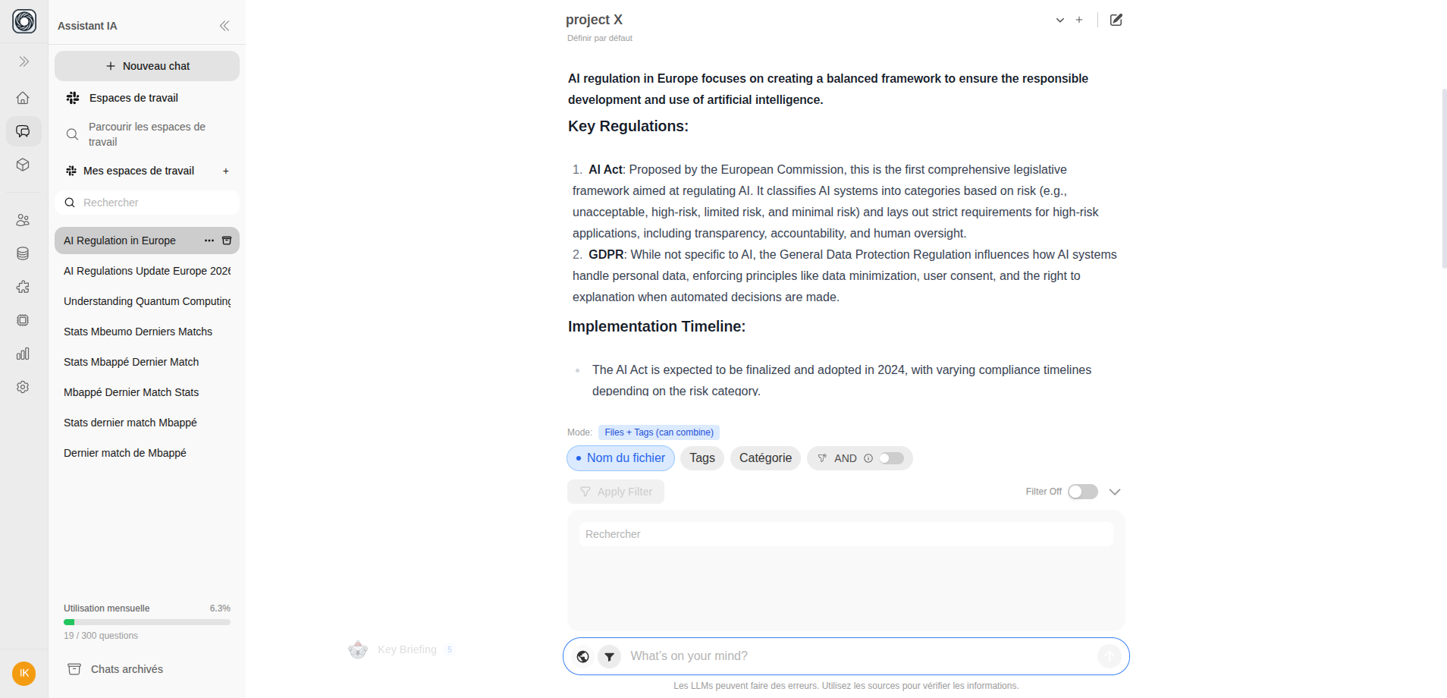Open the analytics bar chart icon
Image resolution: width=1447 pixels, height=698 pixels.
click(23, 354)
